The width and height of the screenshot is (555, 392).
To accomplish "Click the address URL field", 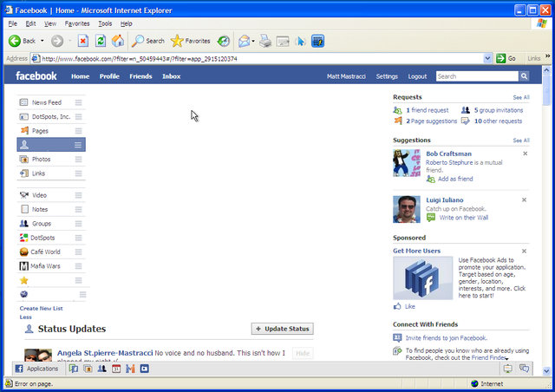I will coord(261,59).
